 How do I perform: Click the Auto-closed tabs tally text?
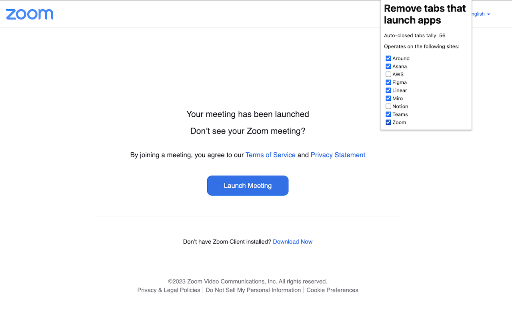click(x=414, y=36)
